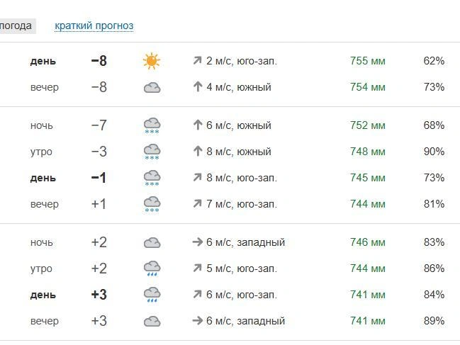
Task: Click the rain cloud icon beside +3 day
Action: pos(152,295)
